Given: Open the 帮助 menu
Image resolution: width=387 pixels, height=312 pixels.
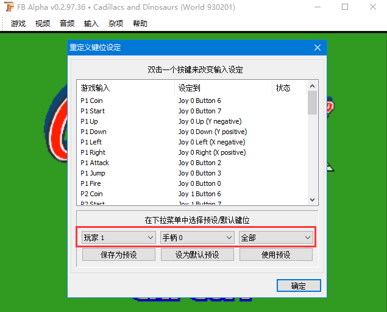Looking at the screenshot, I should click(140, 24).
